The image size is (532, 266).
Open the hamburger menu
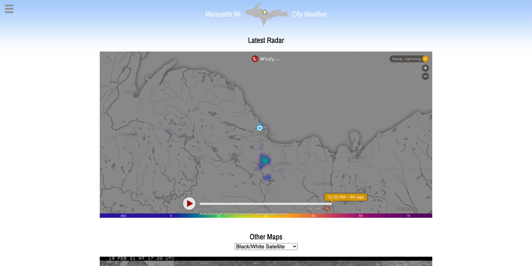coord(9,9)
